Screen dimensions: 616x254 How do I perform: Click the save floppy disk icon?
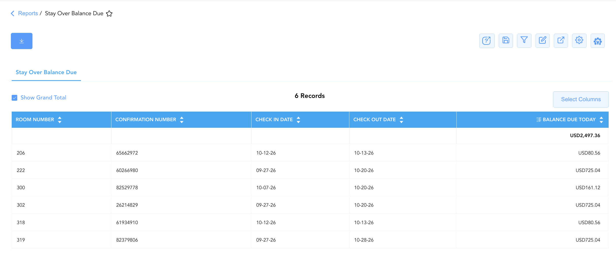click(506, 41)
